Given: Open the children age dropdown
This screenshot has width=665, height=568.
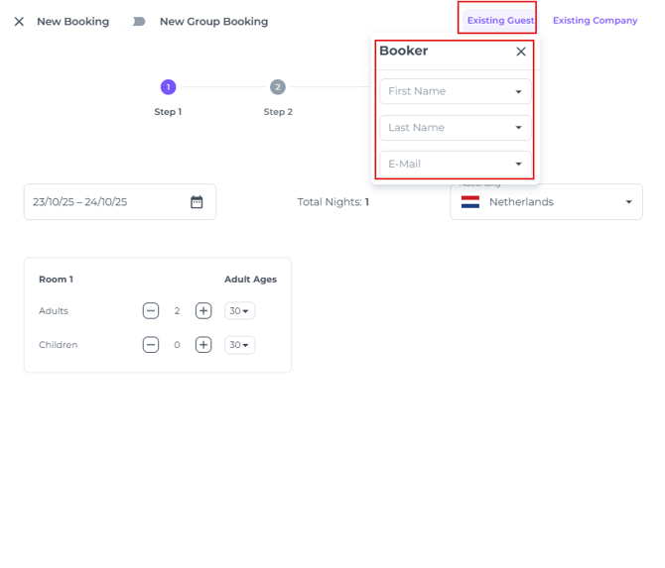Looking at the screenshot, I should click(x=239, y=345).
